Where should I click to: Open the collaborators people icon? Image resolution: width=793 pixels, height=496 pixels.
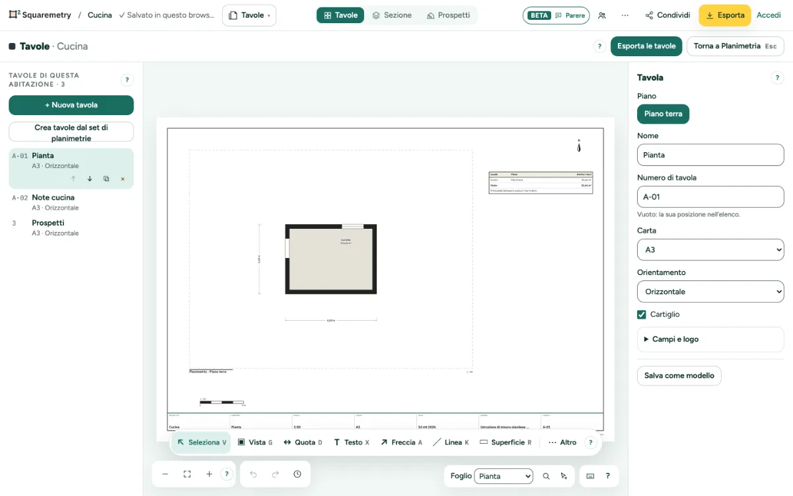(x=602, y=15)
